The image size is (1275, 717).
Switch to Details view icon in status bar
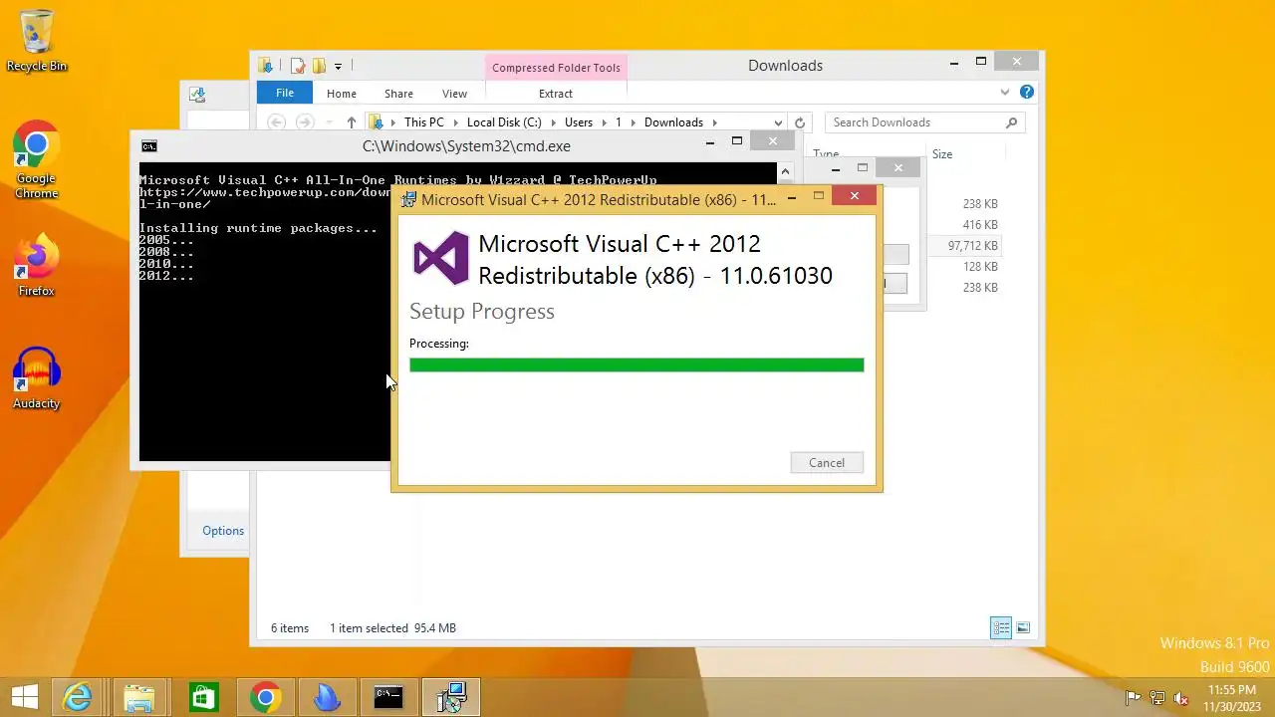coord(1001,627)
